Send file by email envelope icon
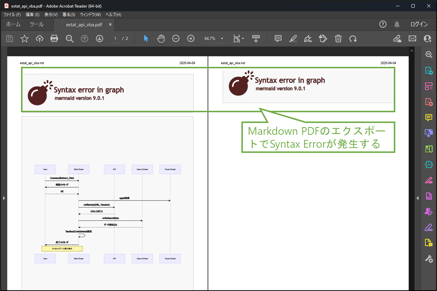Viewport: 437px width, 291px height. click(413, 38)
